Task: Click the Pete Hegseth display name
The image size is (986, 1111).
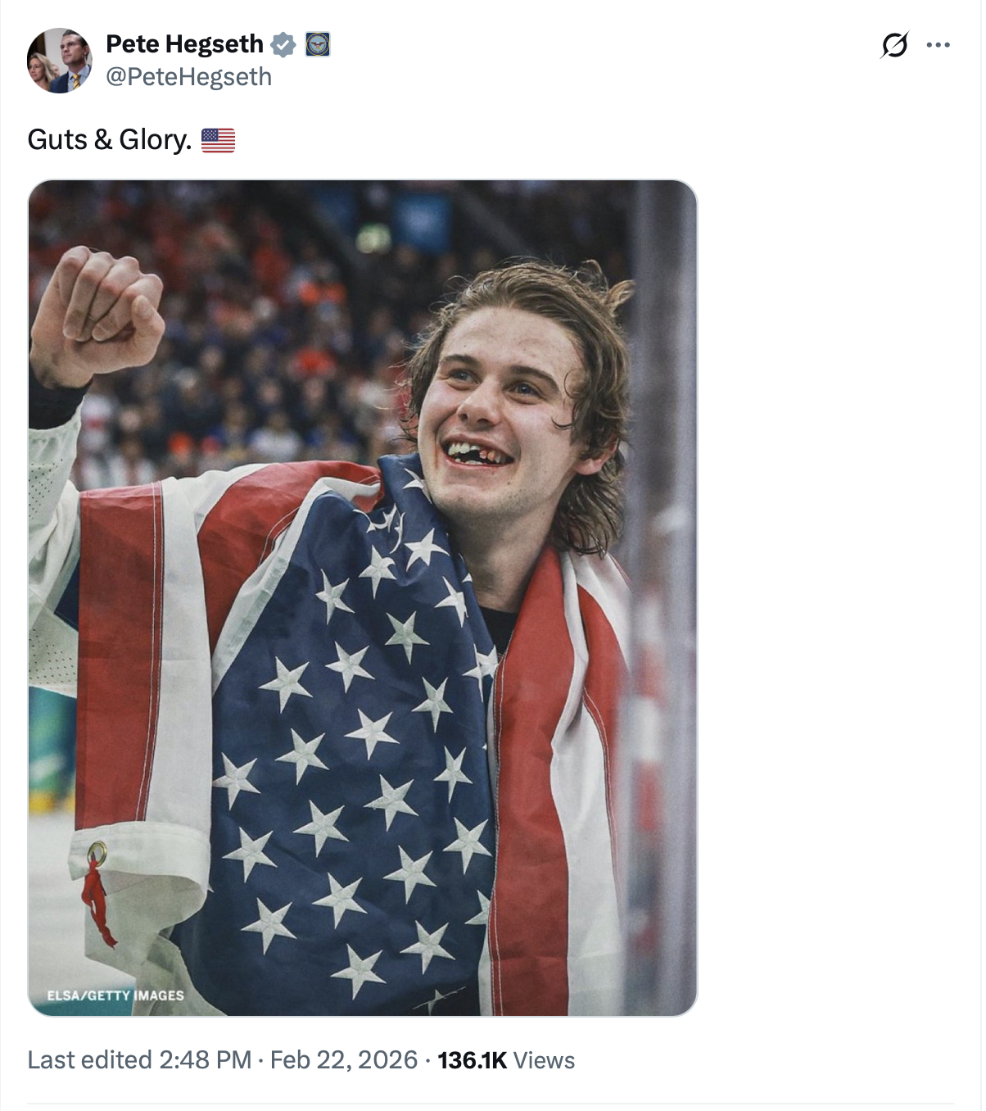Action: pos(184,44)
